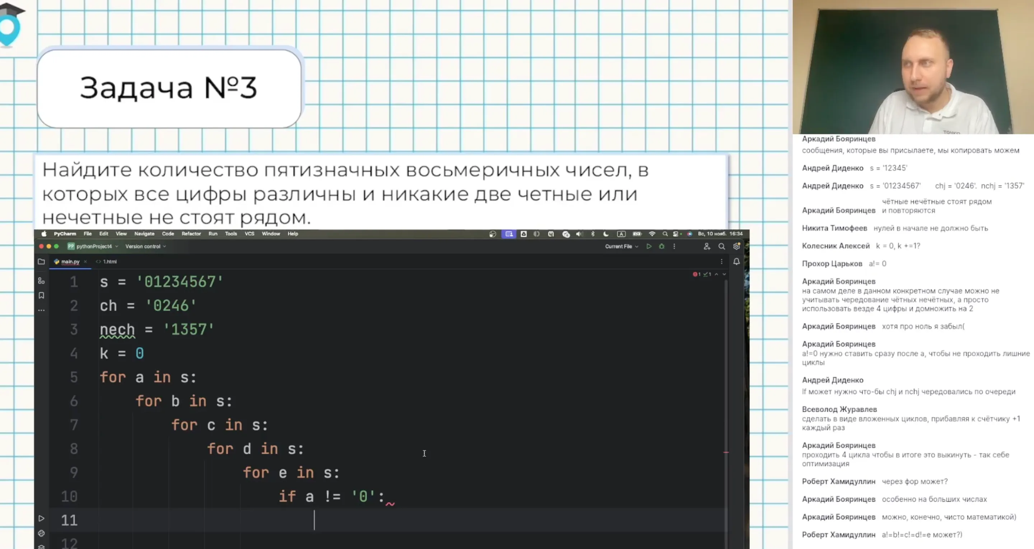This screenshot has width=1034, height=549.
Task: Open the Project folder tool window
Action: [x=41, y=262]
